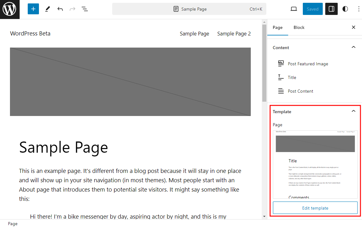362x227 pixels.
Task: Select the pencil Tools icon
Action: pos(47,9)
